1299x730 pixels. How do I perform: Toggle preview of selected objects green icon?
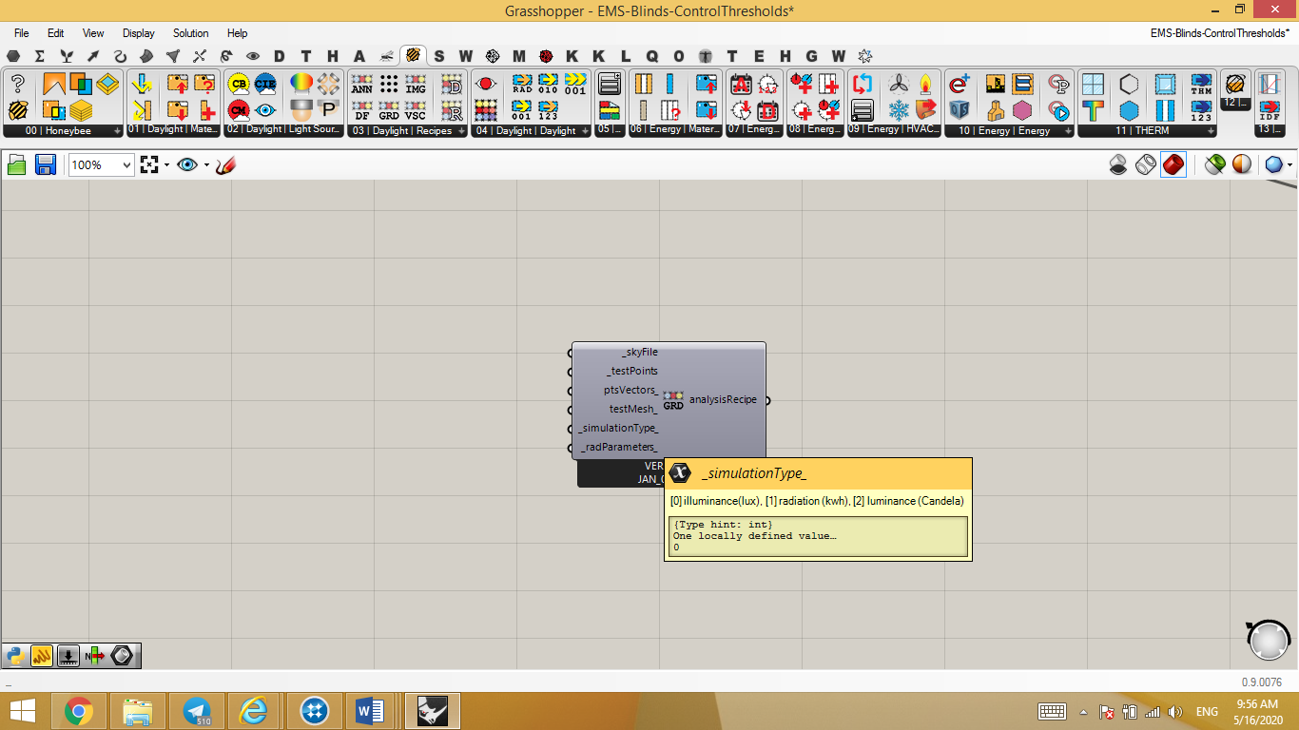point(1214,164)
